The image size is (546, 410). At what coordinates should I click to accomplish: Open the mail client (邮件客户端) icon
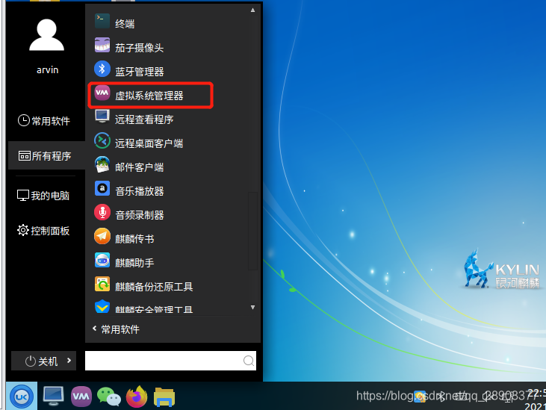[x=102, y=164]
